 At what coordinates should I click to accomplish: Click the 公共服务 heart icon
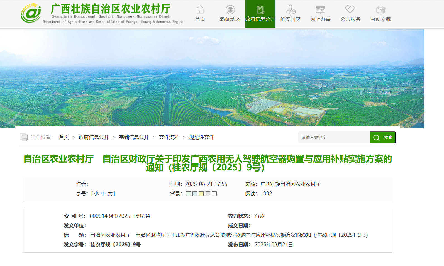350,9
